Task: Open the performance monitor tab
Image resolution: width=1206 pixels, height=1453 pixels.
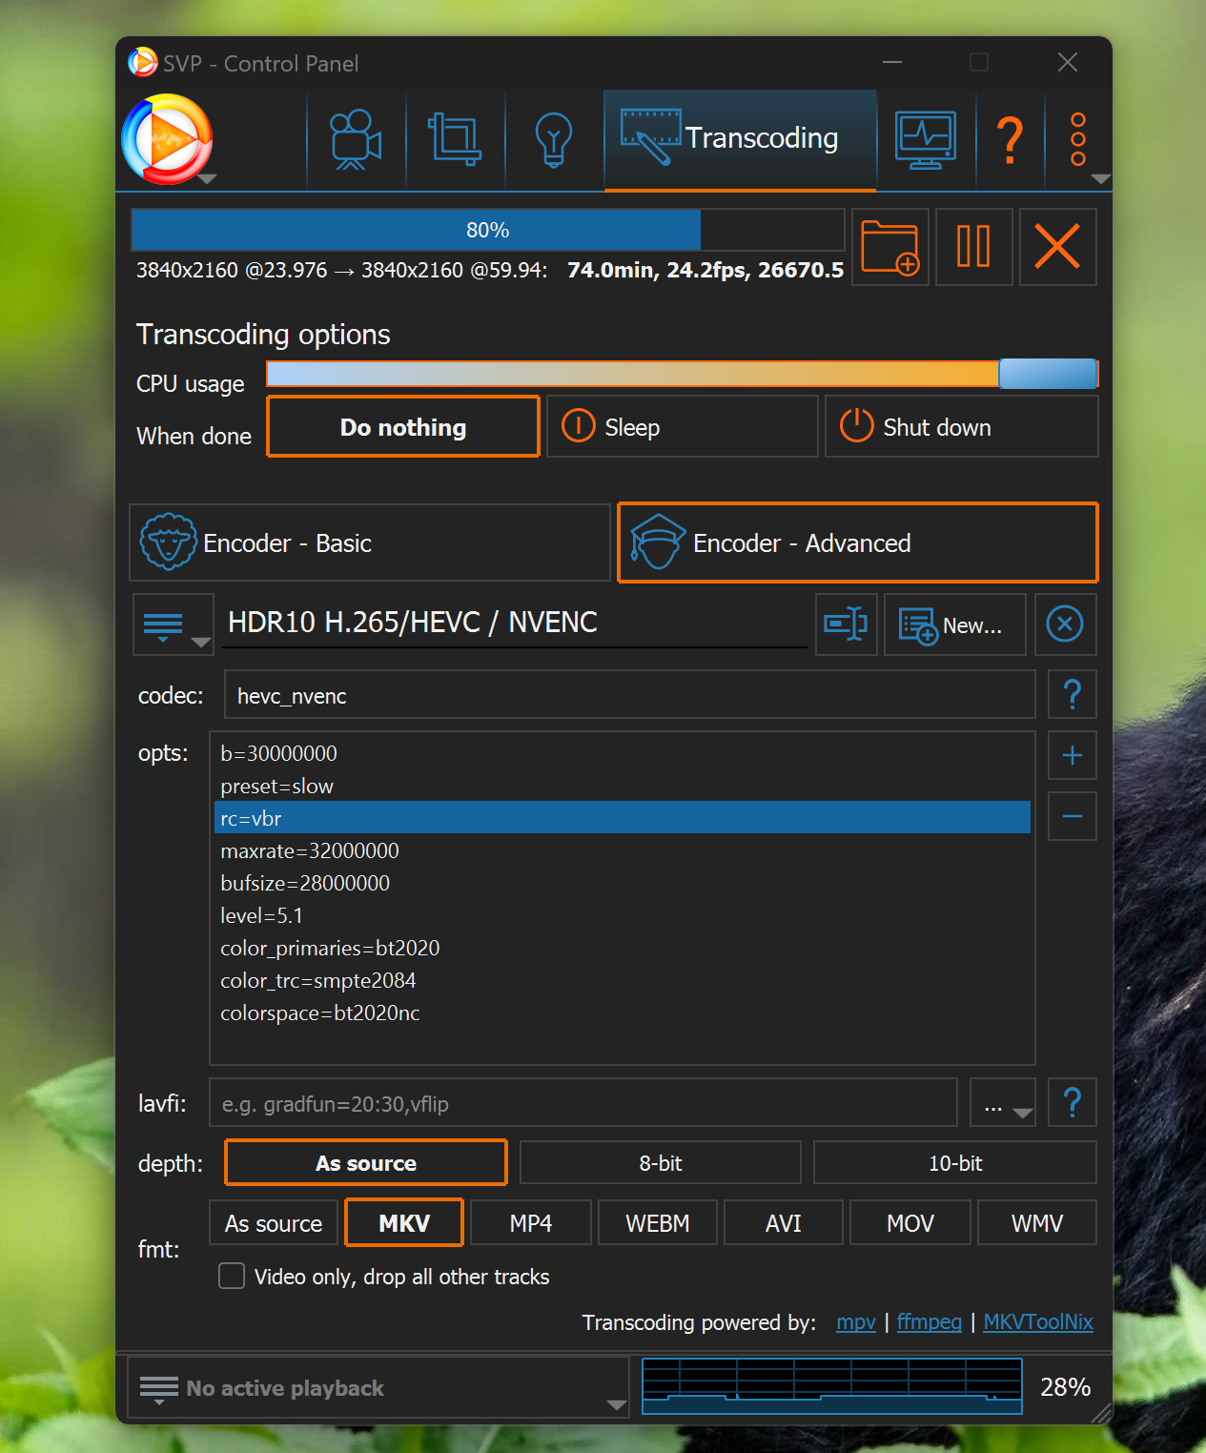Action: (x=925, y=140)
